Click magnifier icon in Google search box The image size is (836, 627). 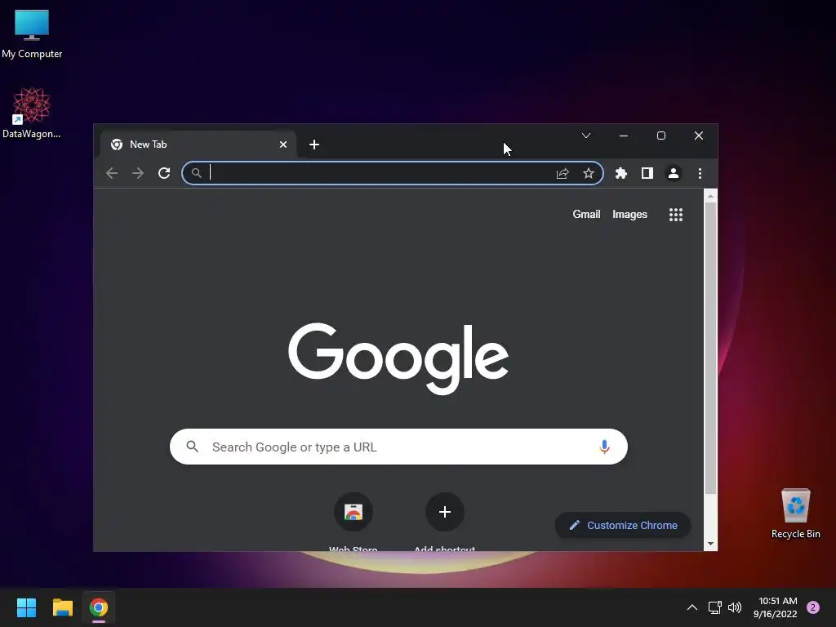(193, 447)
